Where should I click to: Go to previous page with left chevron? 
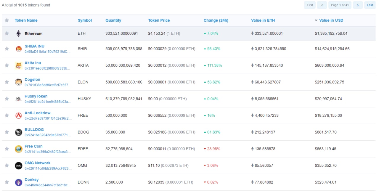322,5
